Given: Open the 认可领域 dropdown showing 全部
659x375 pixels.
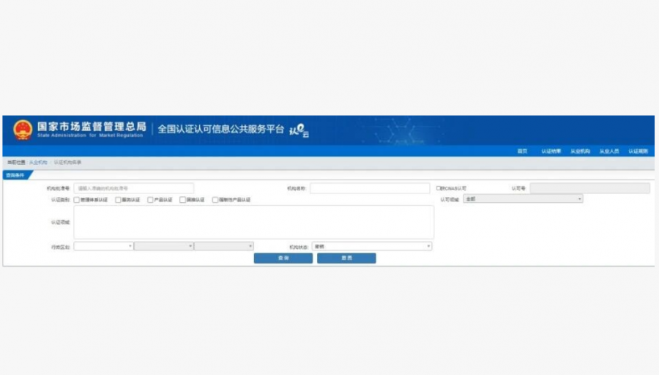Looking at the screenshot, I should tap(523, 198).
